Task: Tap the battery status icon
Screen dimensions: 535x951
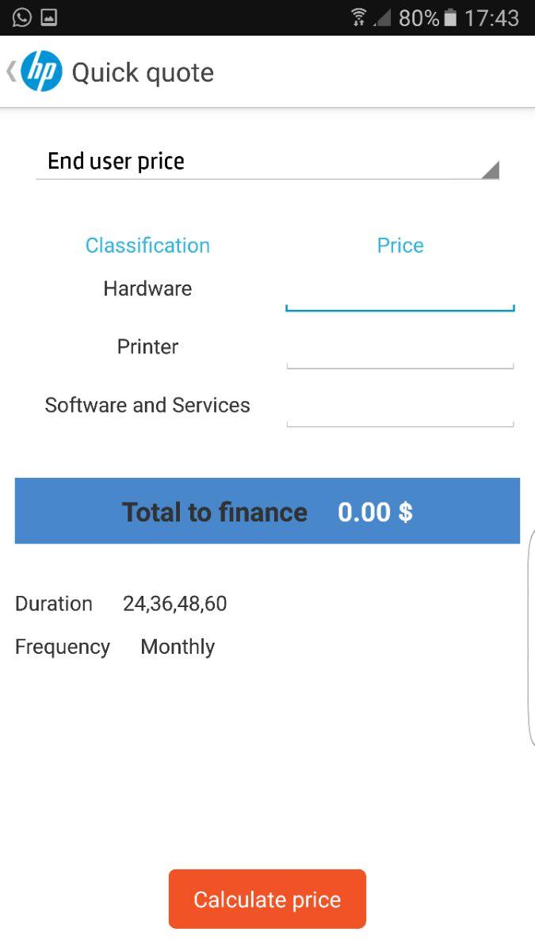Action: (450, 17)
